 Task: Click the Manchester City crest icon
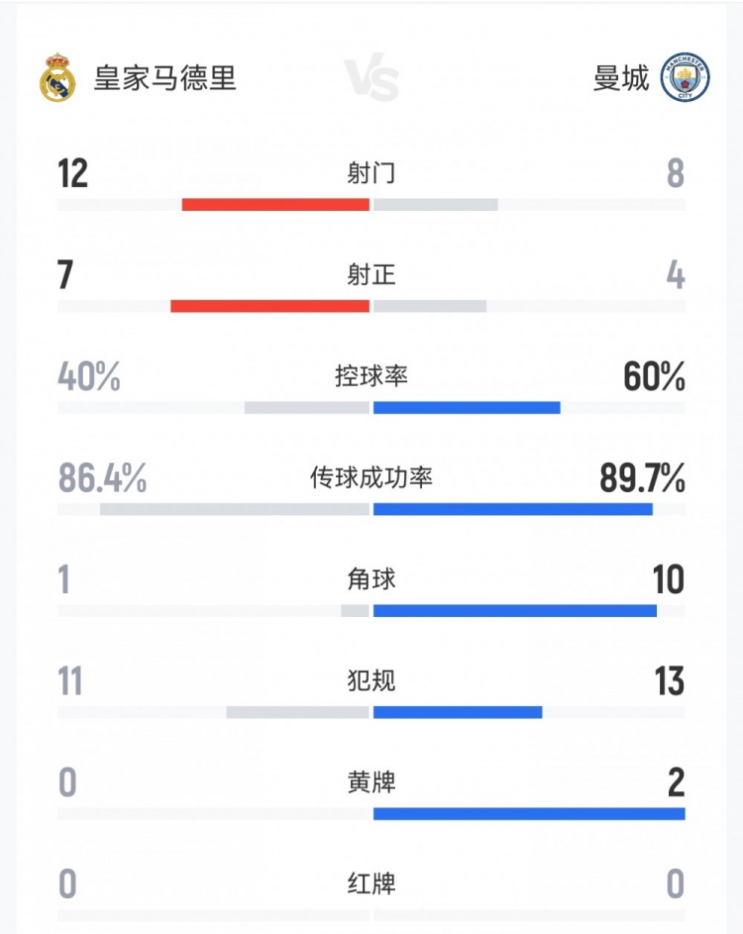click(685, 78)
